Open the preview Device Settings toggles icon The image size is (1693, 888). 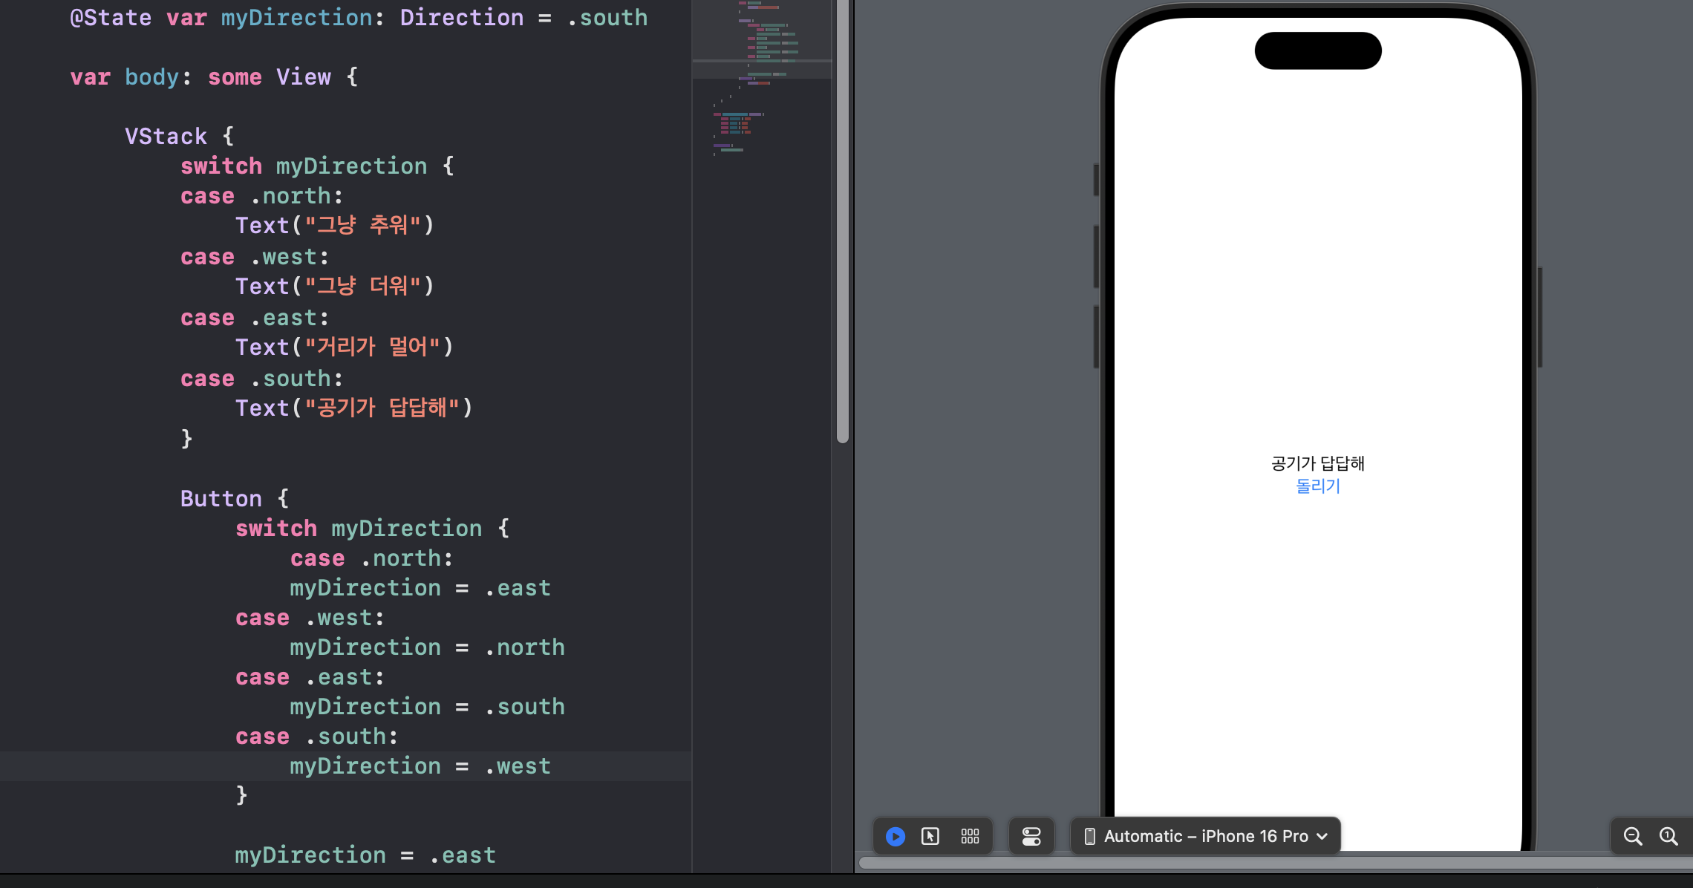coord(1031,837)
